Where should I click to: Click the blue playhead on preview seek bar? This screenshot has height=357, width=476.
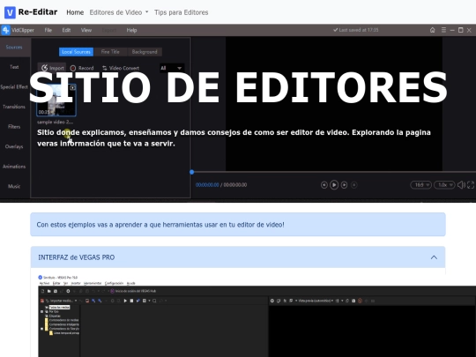pyautogui.click(x=192, y=172)
